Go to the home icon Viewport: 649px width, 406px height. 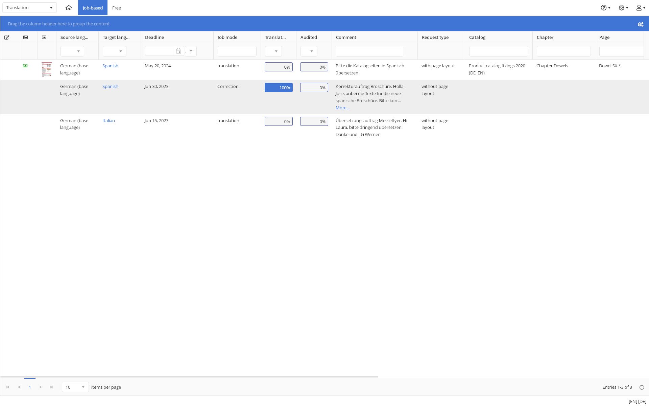(x=69, y=8)
